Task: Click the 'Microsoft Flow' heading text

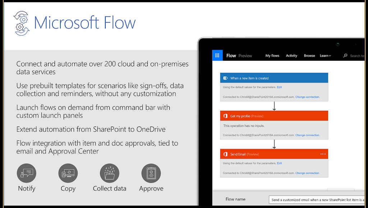Action: pyautogui.click(x=85, y=23)
